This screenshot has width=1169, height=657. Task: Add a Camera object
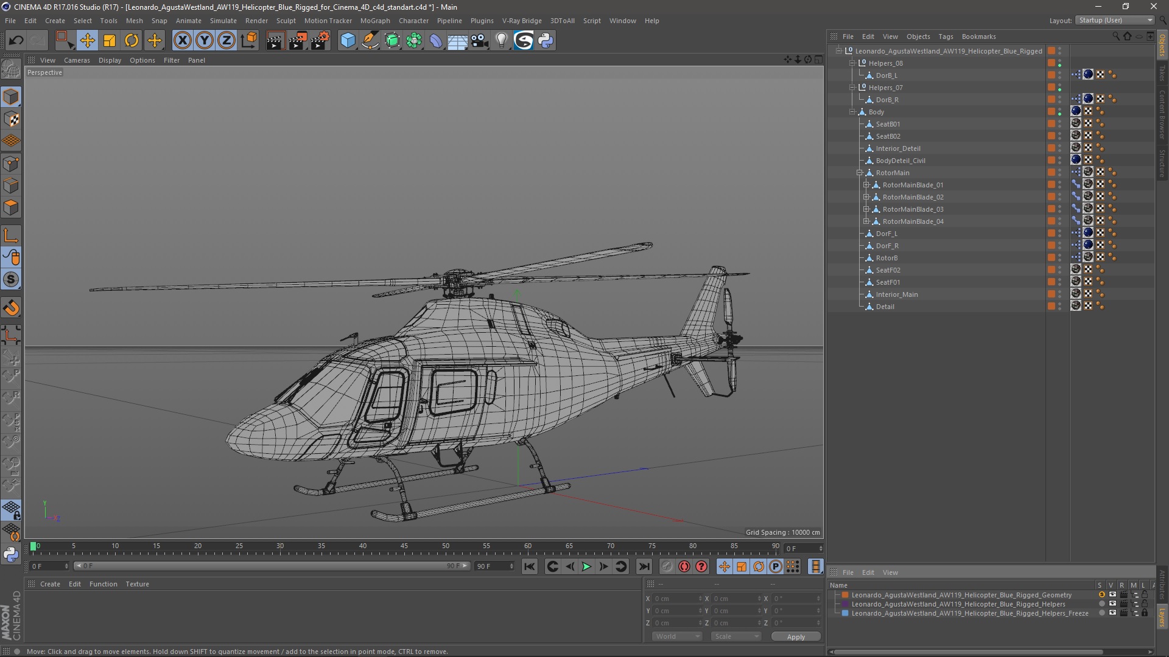(480, 41)
